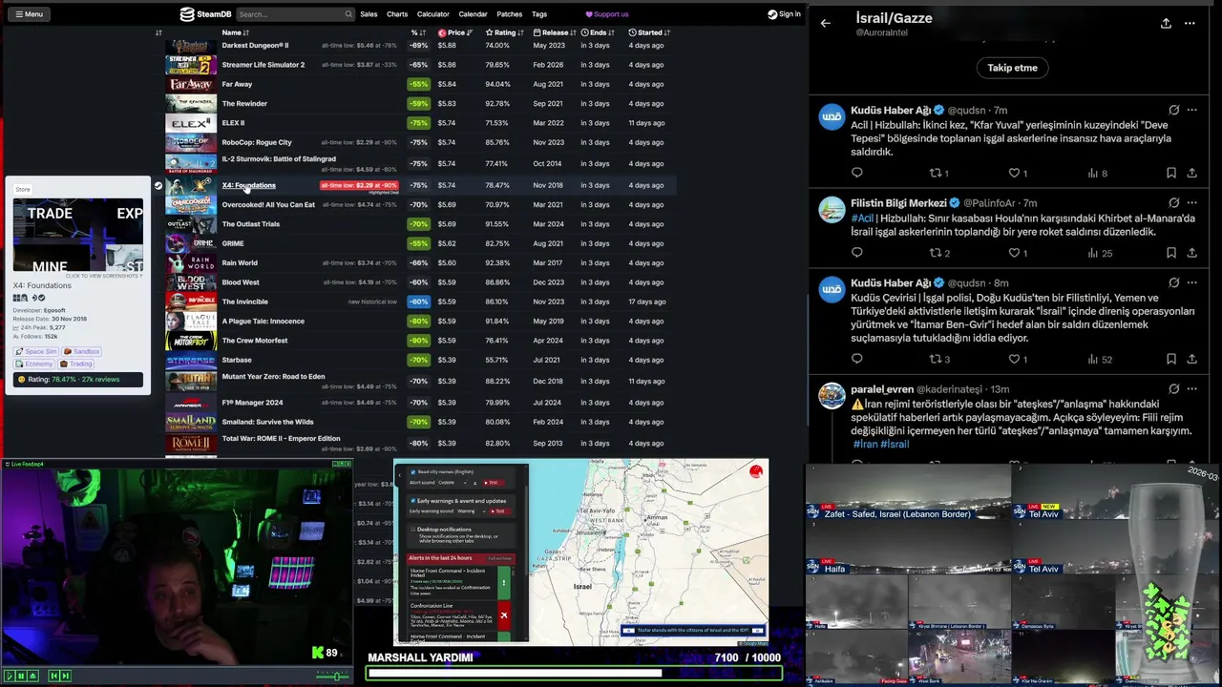
Task: Click the #Iran hashtag link
Action: [x=865, y=445]
